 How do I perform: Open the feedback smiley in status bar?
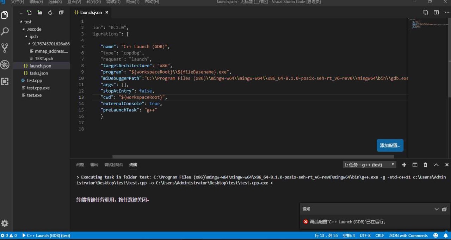coord(436,235)
